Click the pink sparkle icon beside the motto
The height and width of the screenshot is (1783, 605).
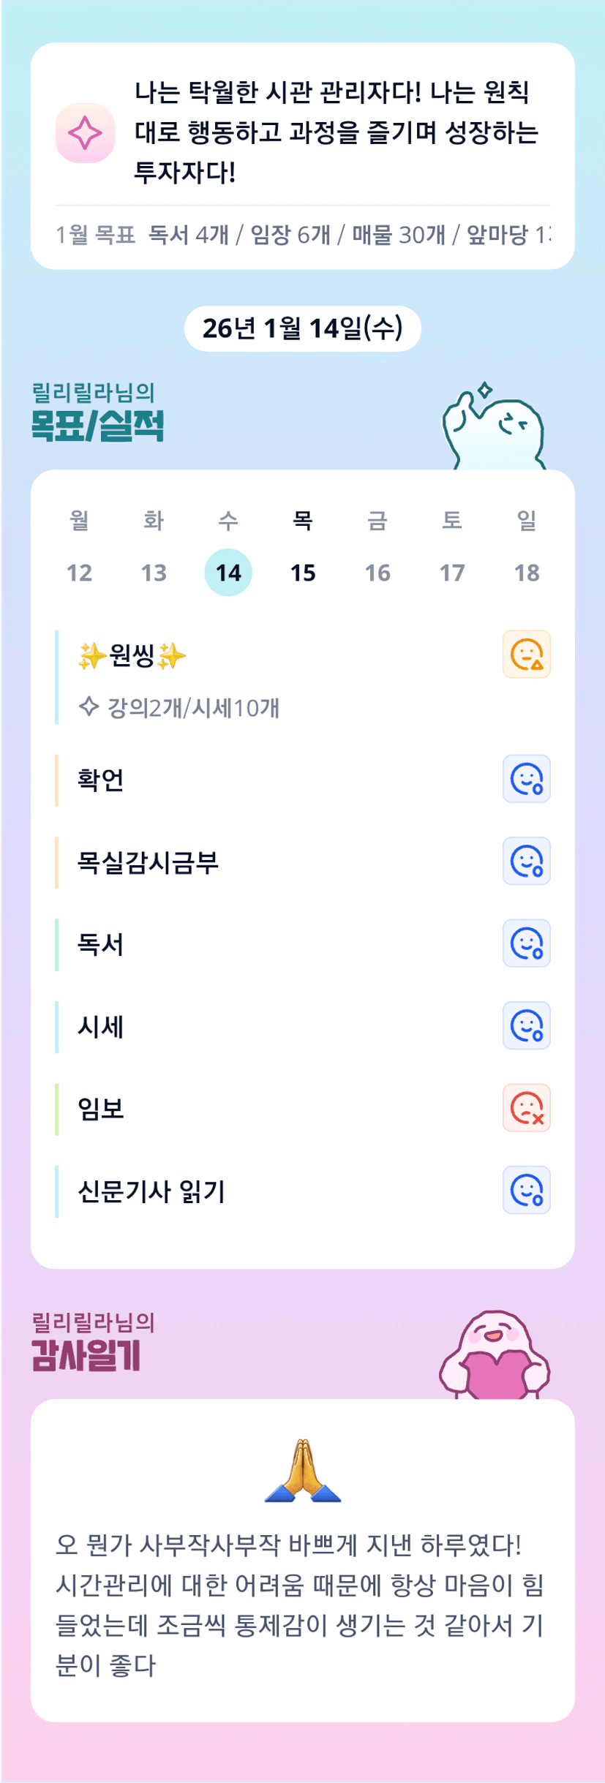click(x=85, y=133)
